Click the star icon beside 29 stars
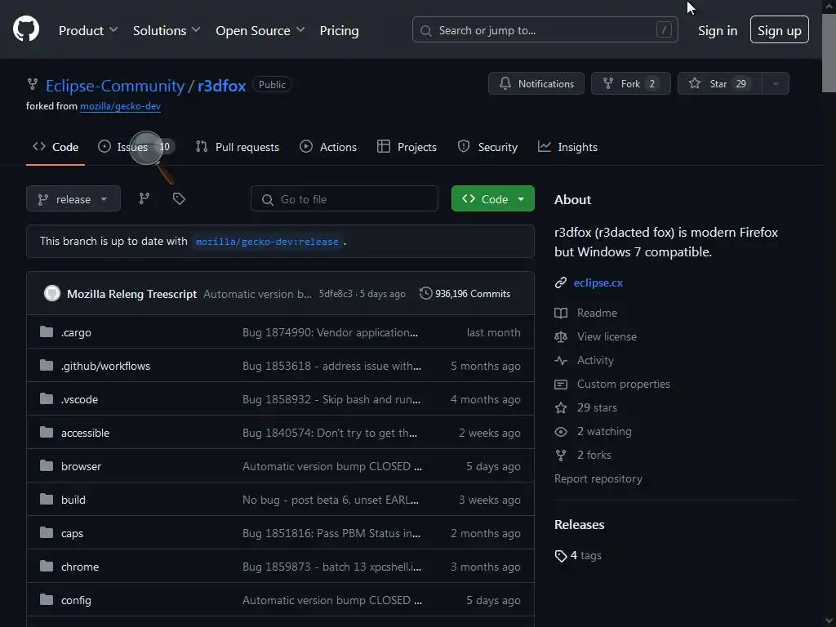Image resolution: width=836 pixels, height=627 pixels. (x=560, y=408)
